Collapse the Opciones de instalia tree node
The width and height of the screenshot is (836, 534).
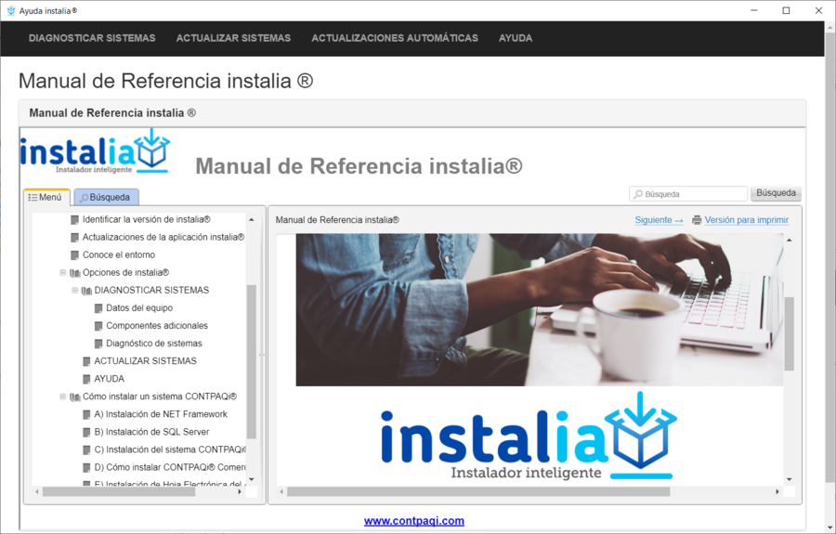tap(63, 273)
